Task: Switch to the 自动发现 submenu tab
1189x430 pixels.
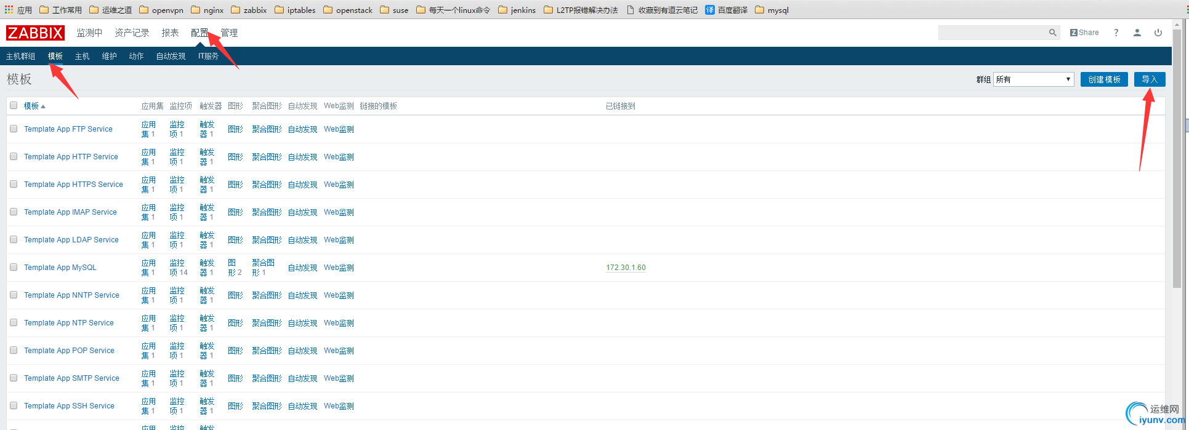Action: pyautogui.click(x=171, y=56)
